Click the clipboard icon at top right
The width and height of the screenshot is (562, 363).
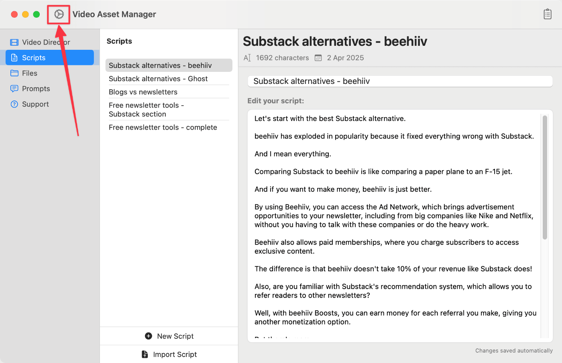[548, 14]
